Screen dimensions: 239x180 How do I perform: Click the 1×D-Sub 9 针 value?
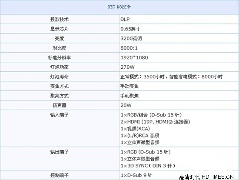pyautogui.click(x=136, y=175)
